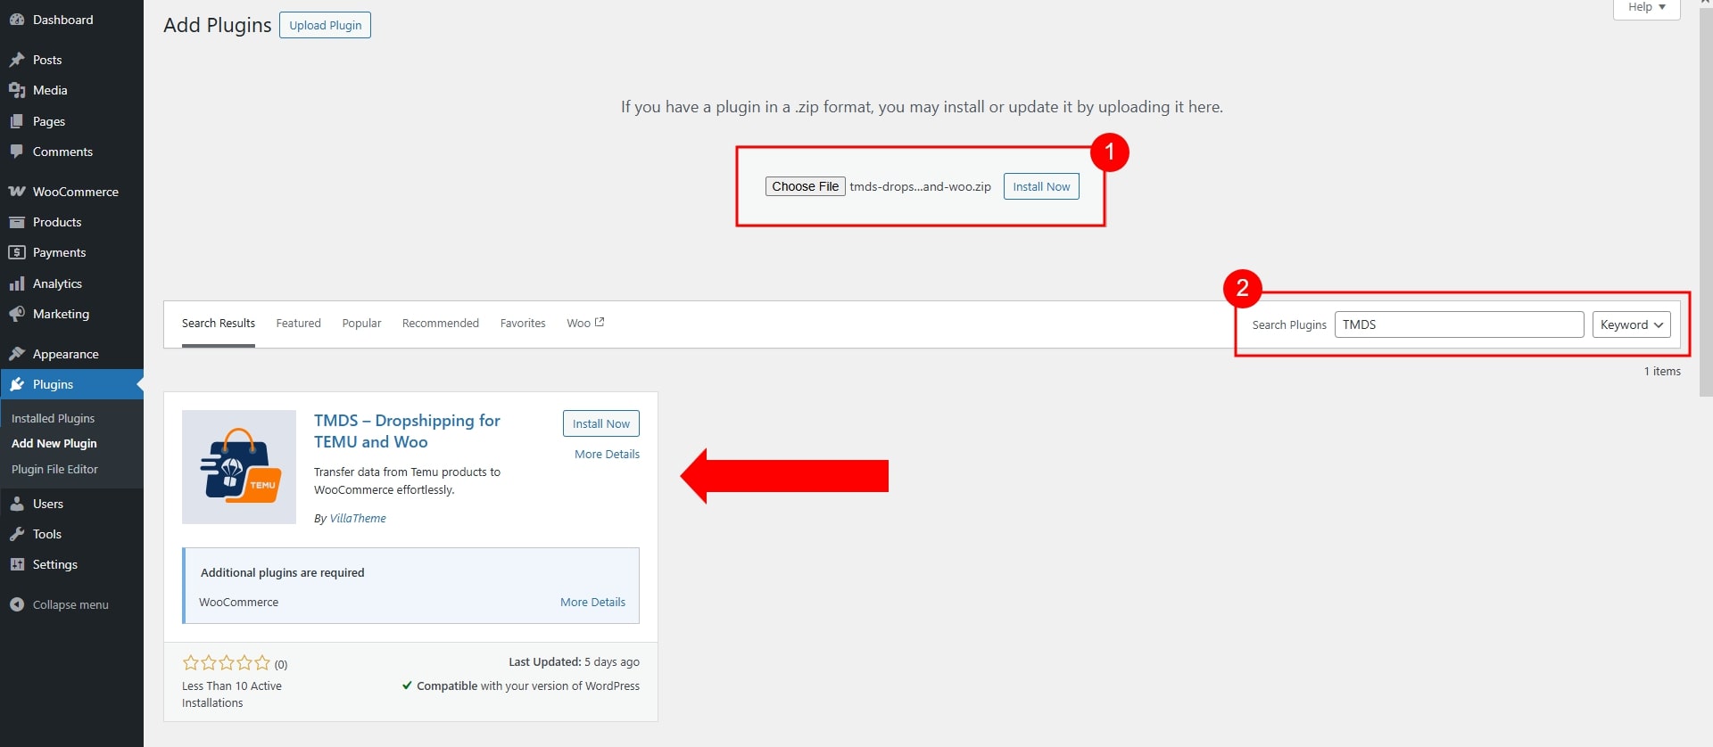Open More Details link under Install Now
This screenshot has height=747, width=1713.
pyautogui.click(x=607, y=454)
